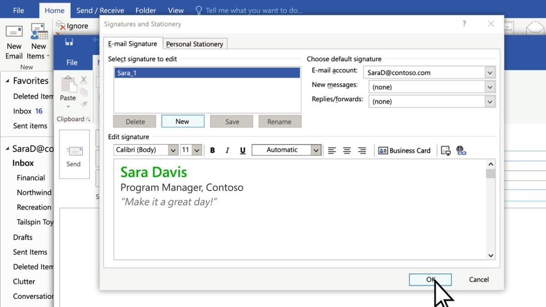The width and height of the screenshot is (546, 307).
Task: Open the Replies/forwards signature dropdown
Action: [x=490, y=101]
